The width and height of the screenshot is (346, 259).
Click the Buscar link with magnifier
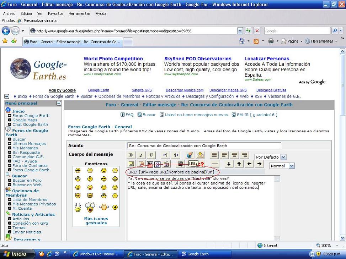149,115
